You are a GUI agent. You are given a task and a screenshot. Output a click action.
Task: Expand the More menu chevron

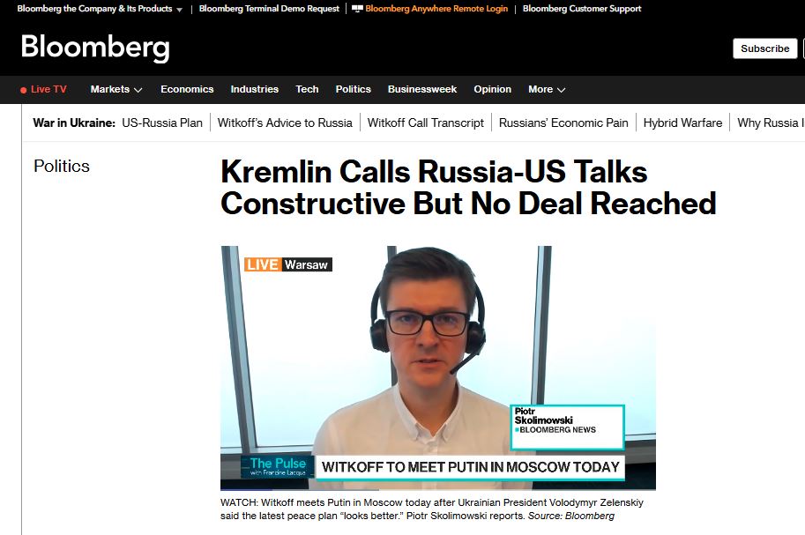point(561,90)
